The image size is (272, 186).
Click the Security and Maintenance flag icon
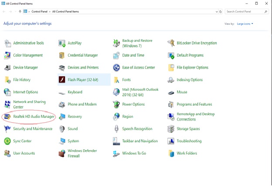click(7, 129)
